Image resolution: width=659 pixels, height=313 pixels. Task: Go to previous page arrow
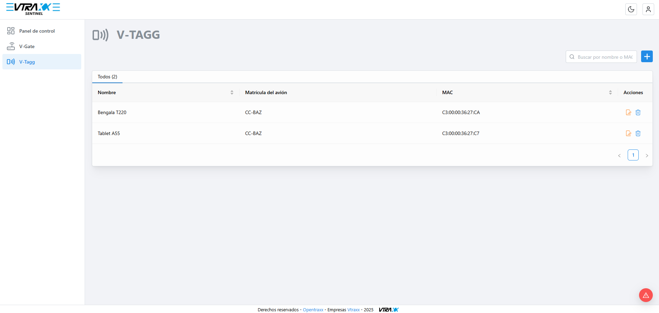point(619,155)
